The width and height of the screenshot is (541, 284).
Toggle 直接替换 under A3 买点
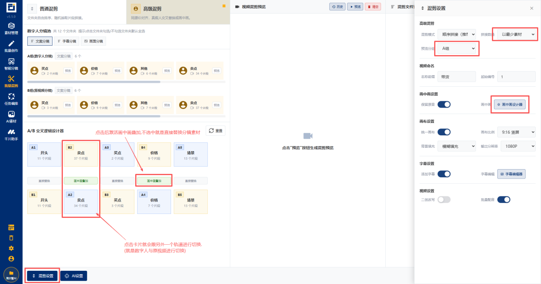click(118, 181)
